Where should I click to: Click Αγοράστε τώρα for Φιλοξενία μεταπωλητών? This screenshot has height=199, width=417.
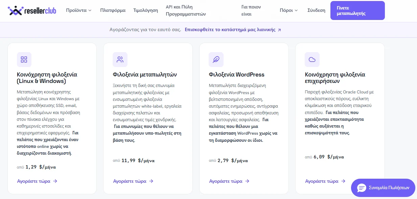[133, 181]
